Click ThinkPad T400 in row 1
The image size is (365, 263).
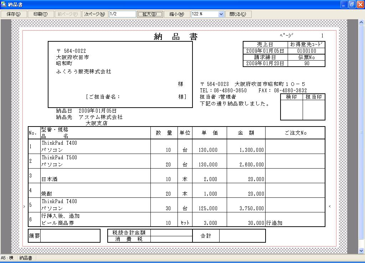coord(60,143)
